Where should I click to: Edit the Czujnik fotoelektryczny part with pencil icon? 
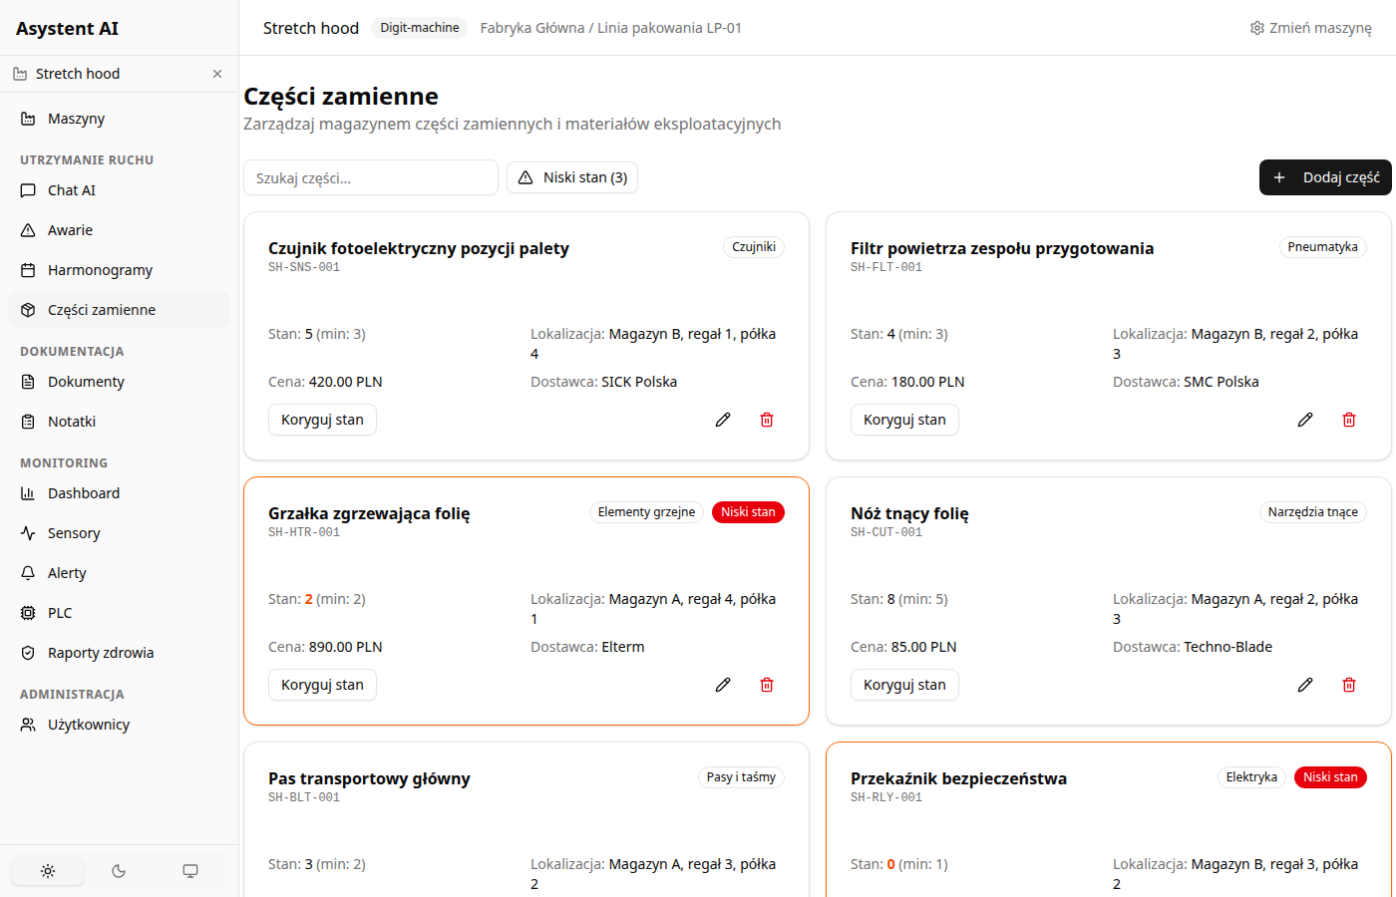[723, 420]
